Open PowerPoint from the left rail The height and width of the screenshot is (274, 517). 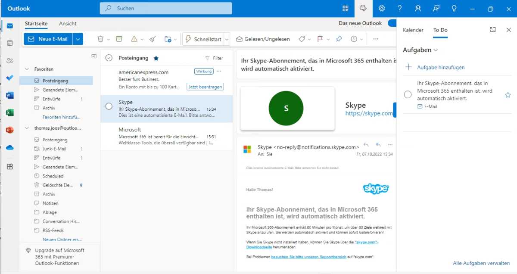click(x=9, y=130)
